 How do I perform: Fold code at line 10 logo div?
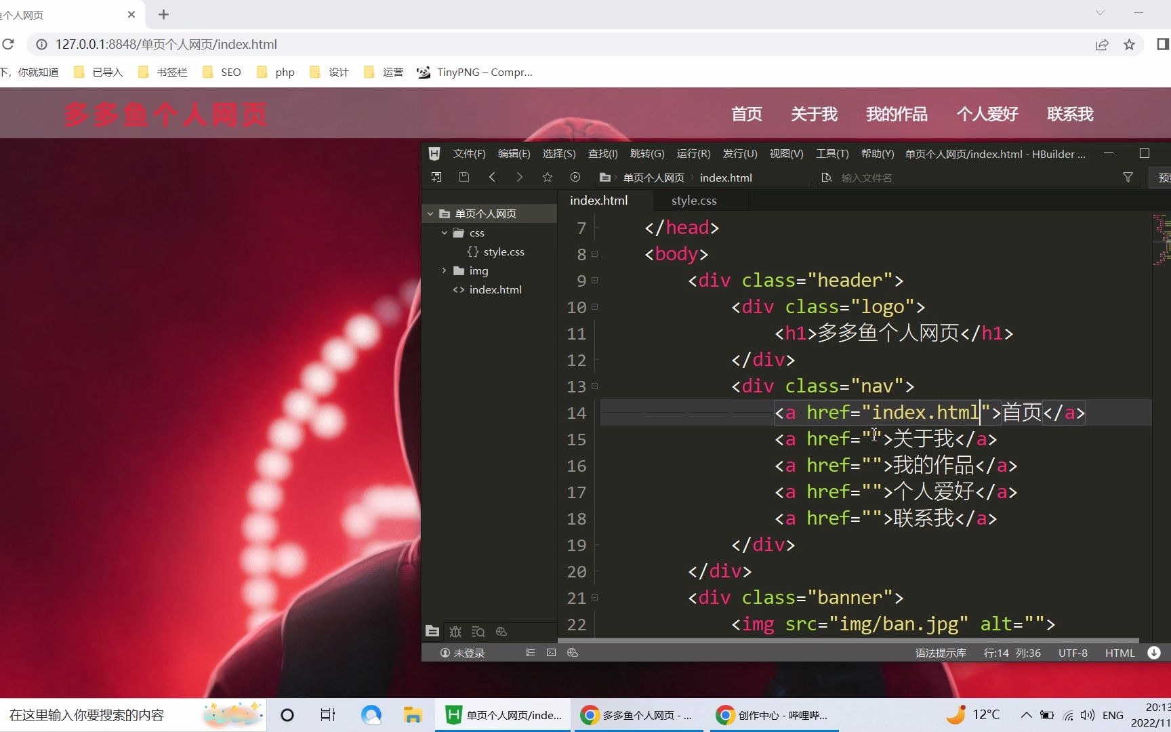click(595, 307)
